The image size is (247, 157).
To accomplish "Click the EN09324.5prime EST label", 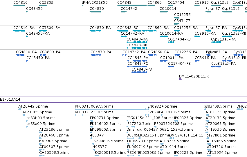I will [x=162, y=106].
